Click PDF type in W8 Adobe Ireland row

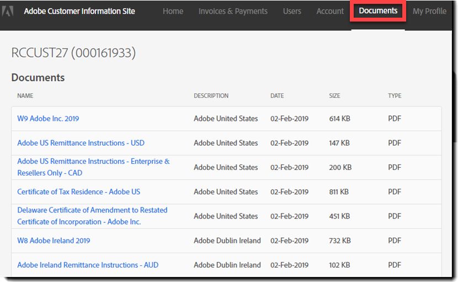(x=395, y=241)
